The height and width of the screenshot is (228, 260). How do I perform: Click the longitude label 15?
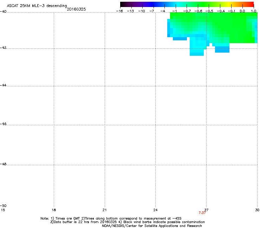3,210
